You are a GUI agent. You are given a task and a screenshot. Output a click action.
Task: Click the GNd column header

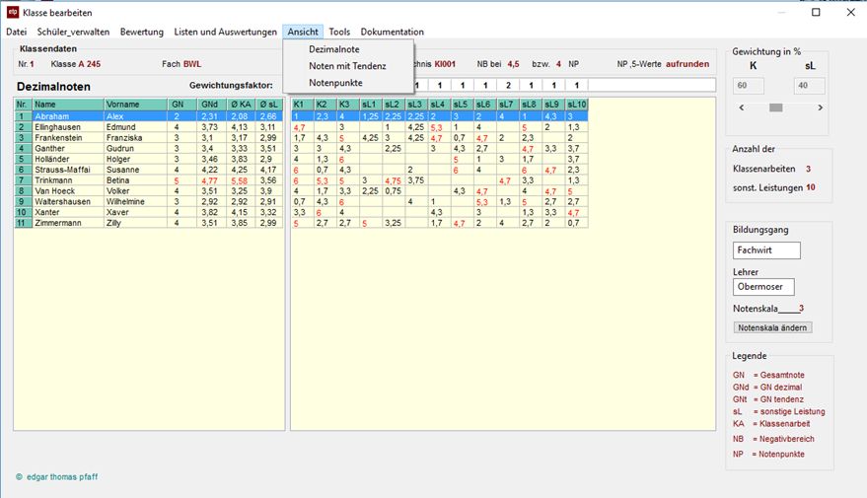point(210,104)
